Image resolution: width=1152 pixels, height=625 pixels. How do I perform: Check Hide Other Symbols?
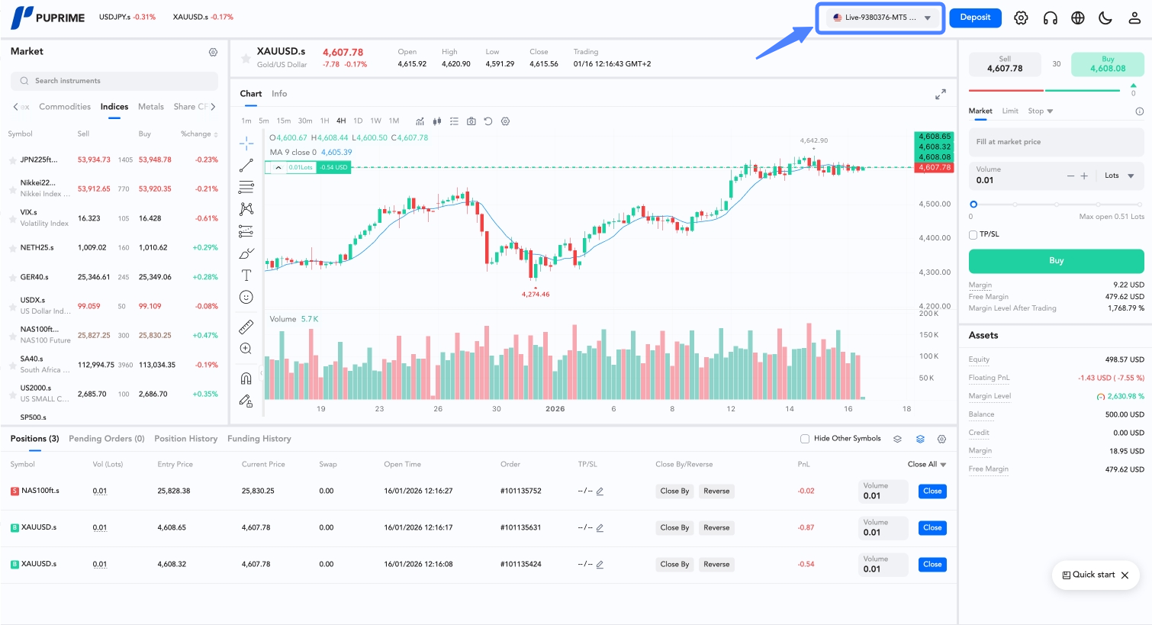[x=804, y=439]
